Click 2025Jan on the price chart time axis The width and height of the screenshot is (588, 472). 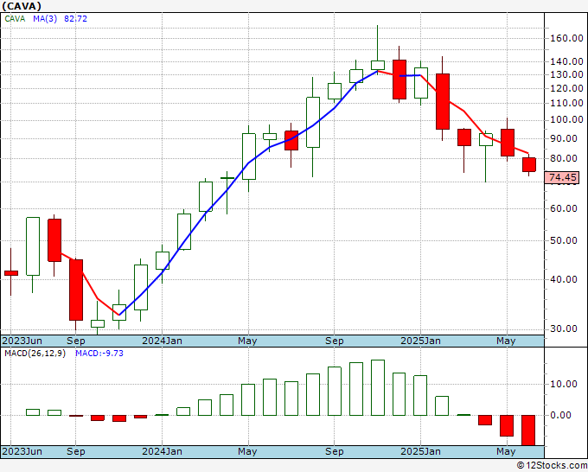click(420, 341)
